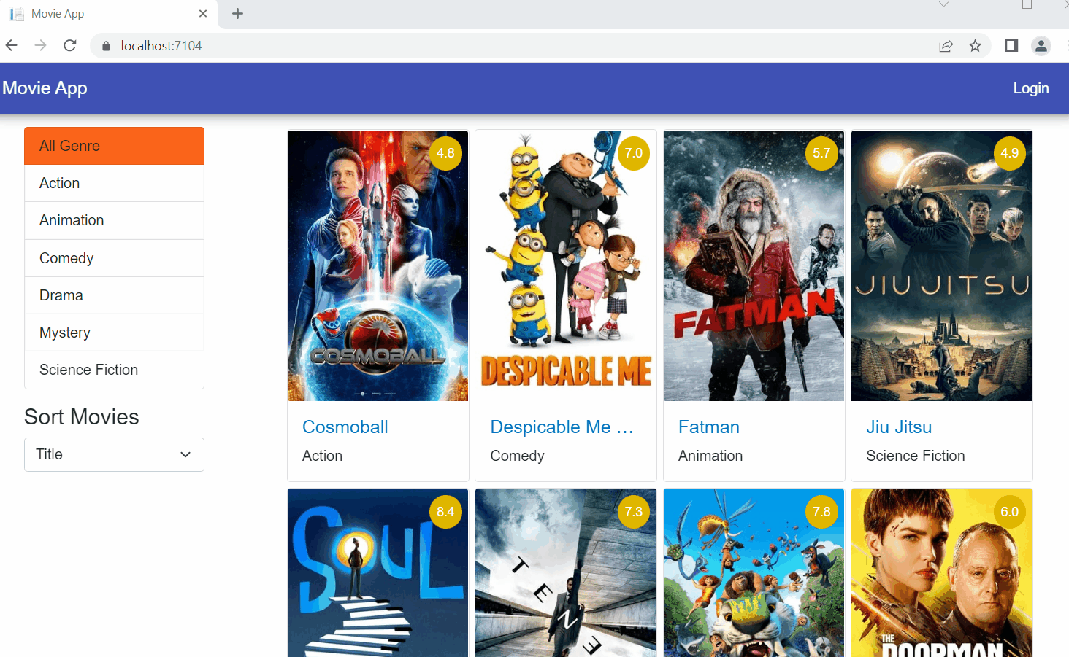Click the 5.7 rating badge on Fatman
Viewport: 1069px width, 657px height.
click(x=821, y=153)
